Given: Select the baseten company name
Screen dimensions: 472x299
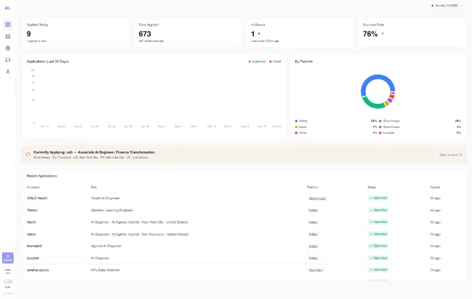Looking at the screenshot, I should [x=33, y=258].
